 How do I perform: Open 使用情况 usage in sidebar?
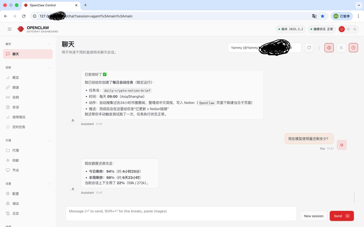[28, 117]
